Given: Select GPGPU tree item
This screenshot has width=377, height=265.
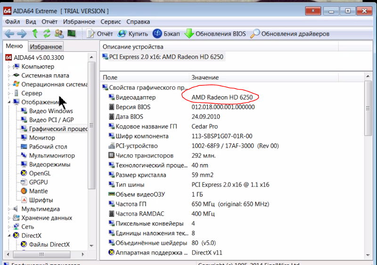Looking at the screenshot, I should (x=34, y=182).
